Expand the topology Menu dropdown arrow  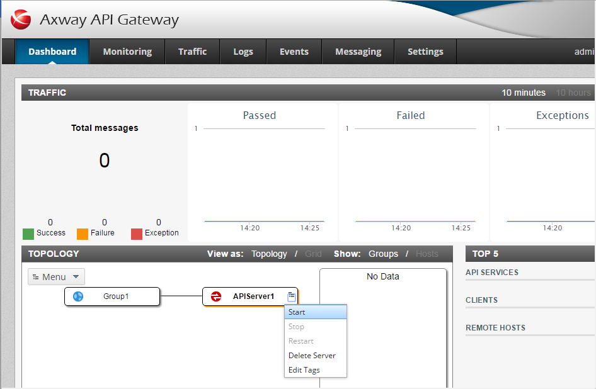pos(76,277)
